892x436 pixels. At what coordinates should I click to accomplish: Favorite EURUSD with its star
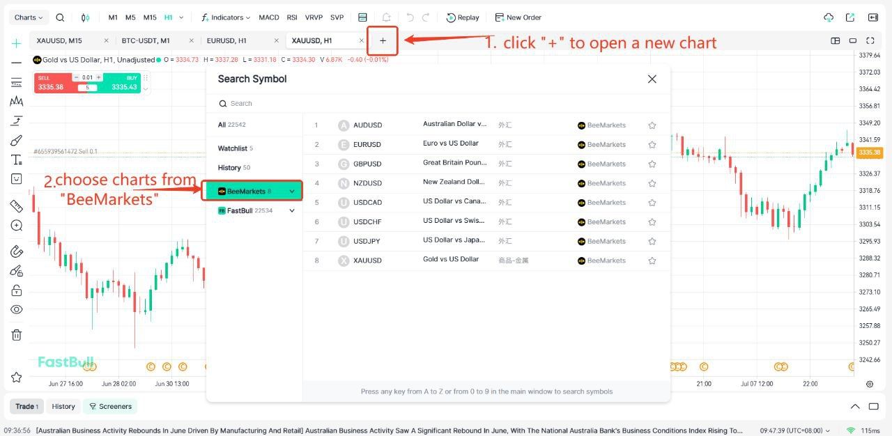(652, 145)
